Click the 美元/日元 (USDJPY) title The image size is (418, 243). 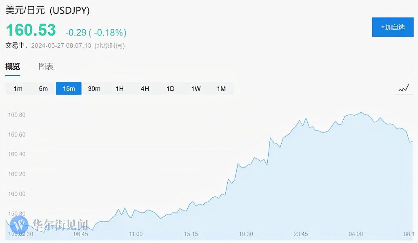click(47, 11)
